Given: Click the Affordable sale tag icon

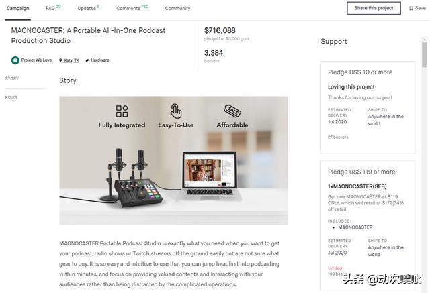Looking at the screenshot, I should pyautogui.click(x=232, y=111).
